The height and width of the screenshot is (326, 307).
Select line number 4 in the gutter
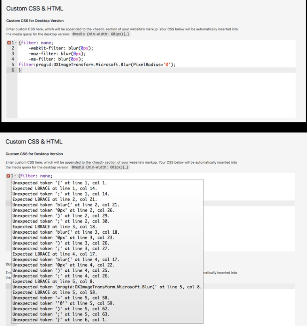[13, 59]
